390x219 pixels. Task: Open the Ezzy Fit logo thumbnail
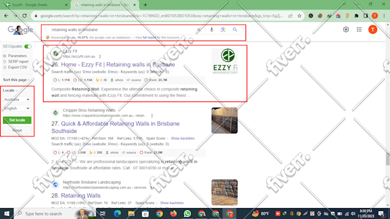[x=224, y=61]
